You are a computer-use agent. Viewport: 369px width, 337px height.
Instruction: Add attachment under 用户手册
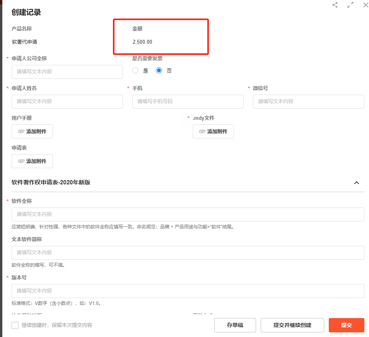(32, 131)
